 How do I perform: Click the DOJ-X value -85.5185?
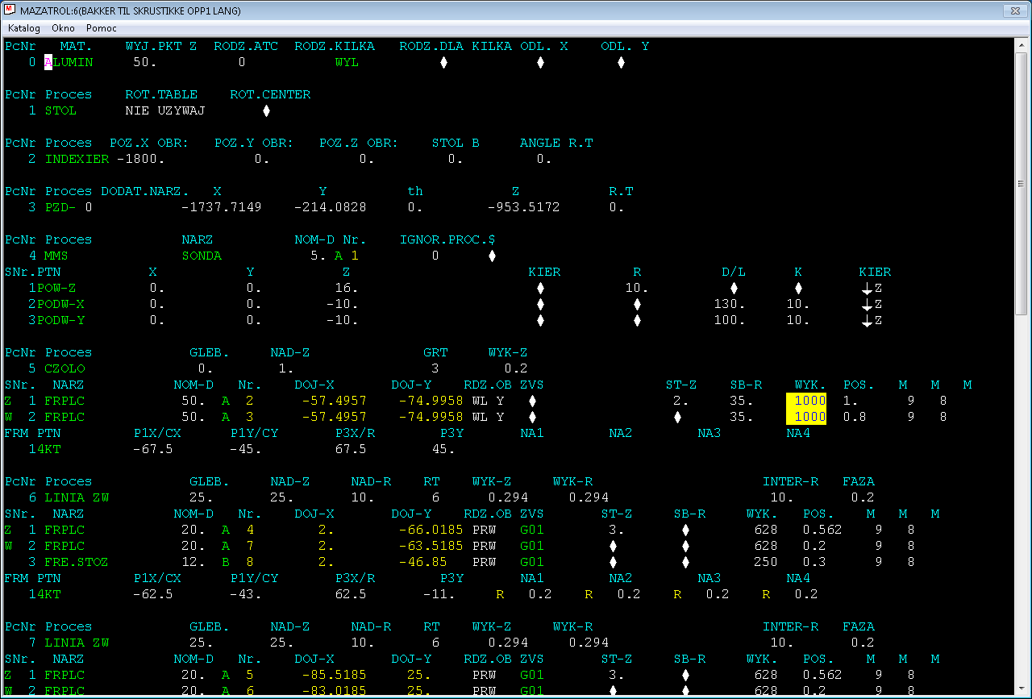[334, 675]
